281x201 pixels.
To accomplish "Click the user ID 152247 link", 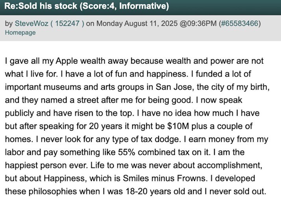I will [67, 24].
